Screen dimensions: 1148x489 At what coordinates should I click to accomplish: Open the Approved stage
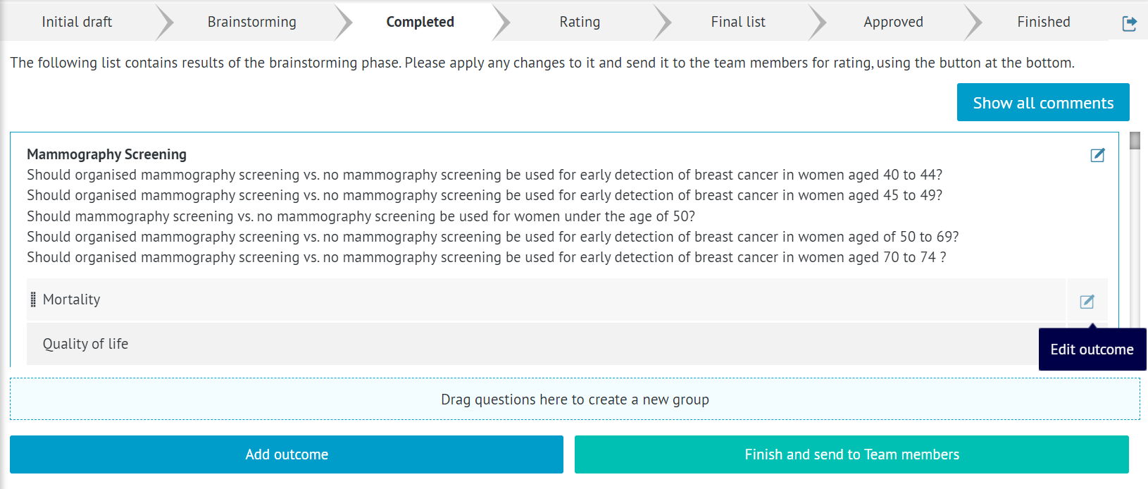892,22
